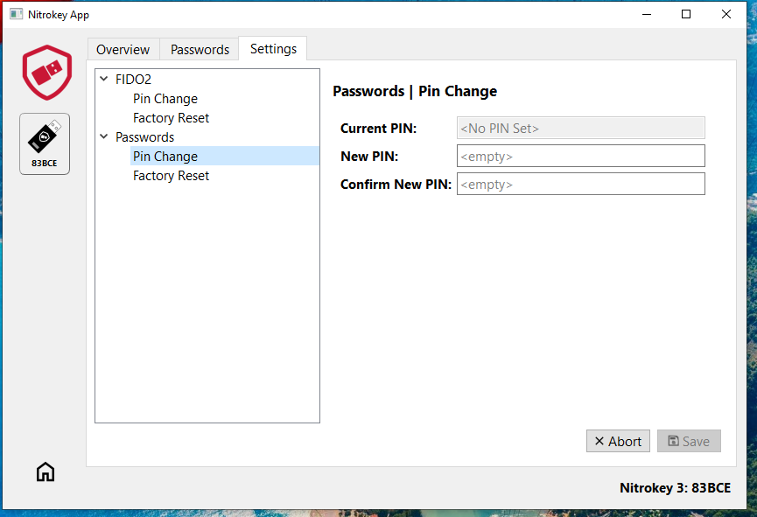
Task: Focus the New PIN input field
Action: (580, 157)
